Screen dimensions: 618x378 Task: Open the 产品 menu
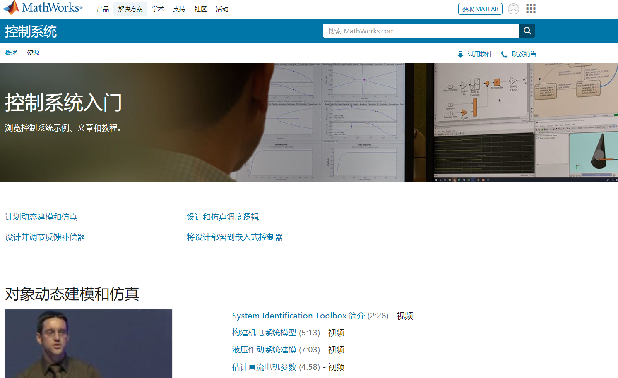point(103,9)
